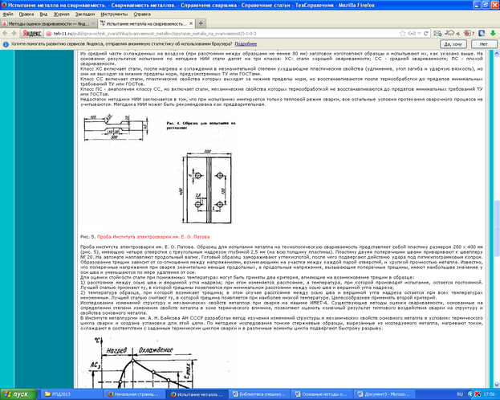Screen dimensions: 500x400
Task: Open downloads with green arrow icon
Action: coord(493,33)
